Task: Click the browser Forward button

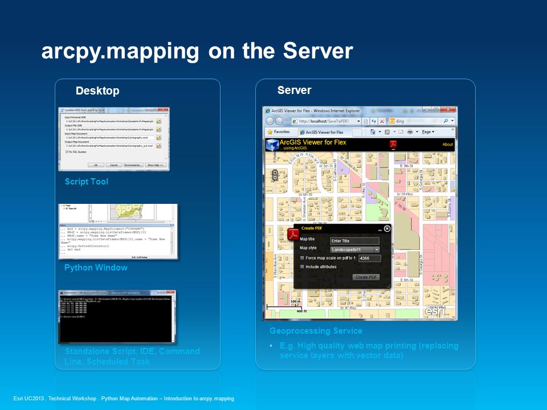Action: pos(279,121)
